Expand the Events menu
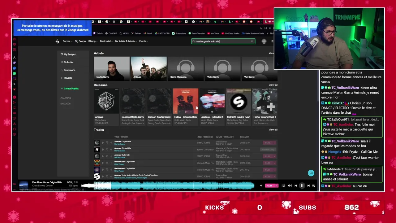The image size is (396, 223). (x=144, y=41)
